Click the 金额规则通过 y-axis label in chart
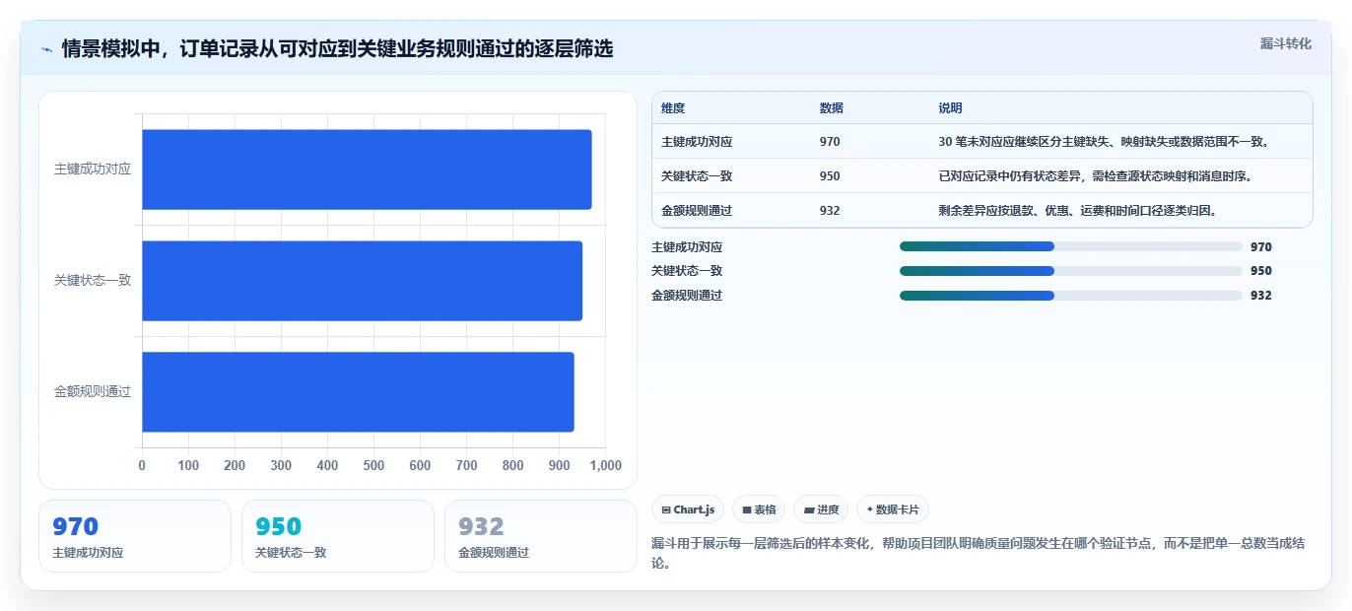Screen dimensions: 1352x611 click(x=93, y=392)
